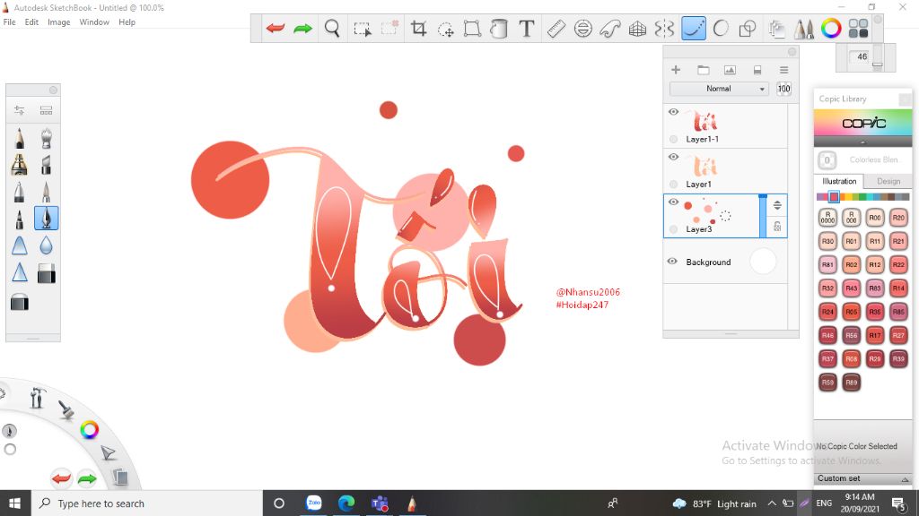This screenshot has width=919, height=516.
Task: Click the red Undo arrow in top toolbar
Action: point(275,28)
